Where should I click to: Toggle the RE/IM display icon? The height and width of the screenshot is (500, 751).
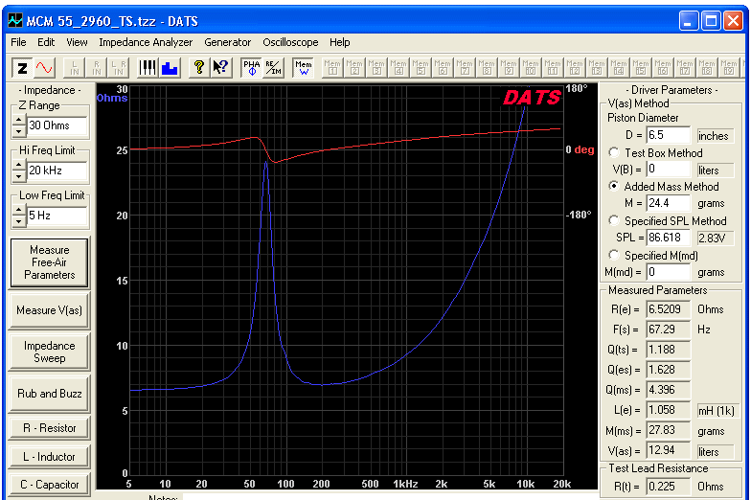(x=274, y=68)
